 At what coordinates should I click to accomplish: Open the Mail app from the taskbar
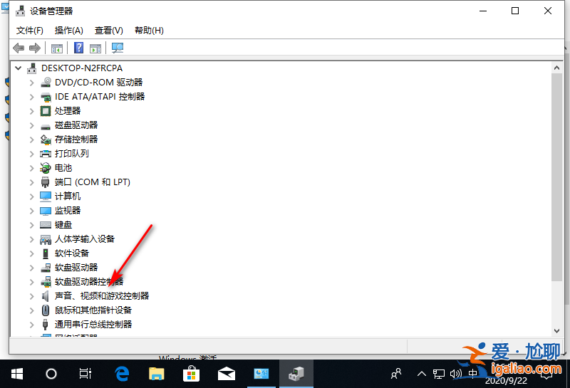226,374
